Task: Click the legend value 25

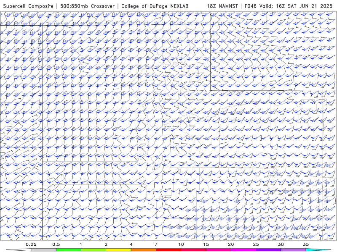Action: (x=256, y=244)
